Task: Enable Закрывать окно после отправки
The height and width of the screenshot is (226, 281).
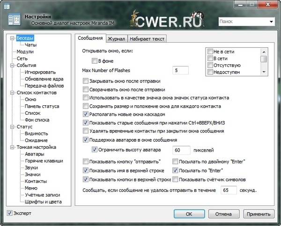Action: [x=86, y=81]
